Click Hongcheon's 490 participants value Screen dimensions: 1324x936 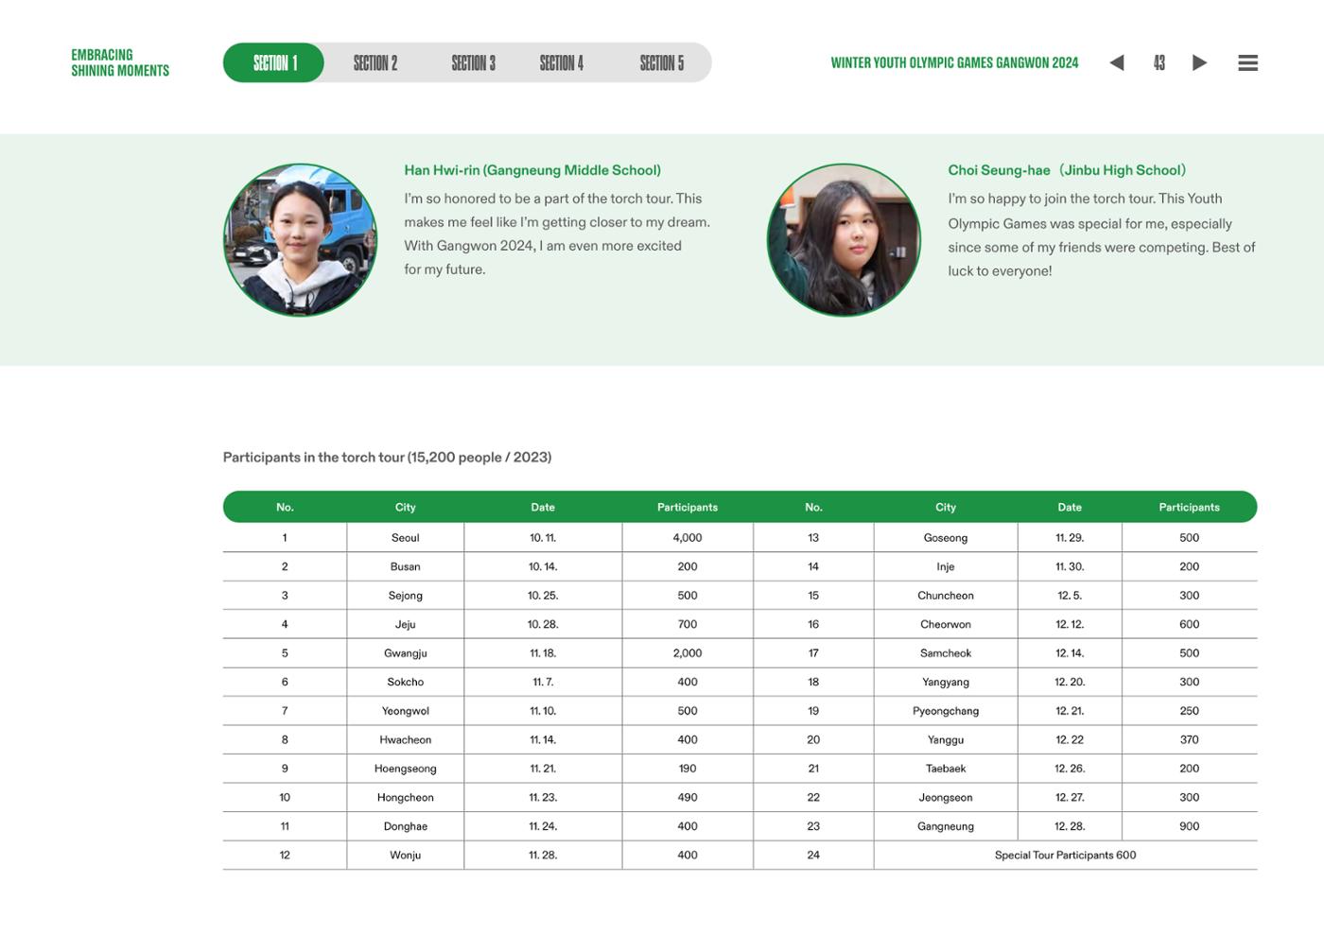[688, 797]
